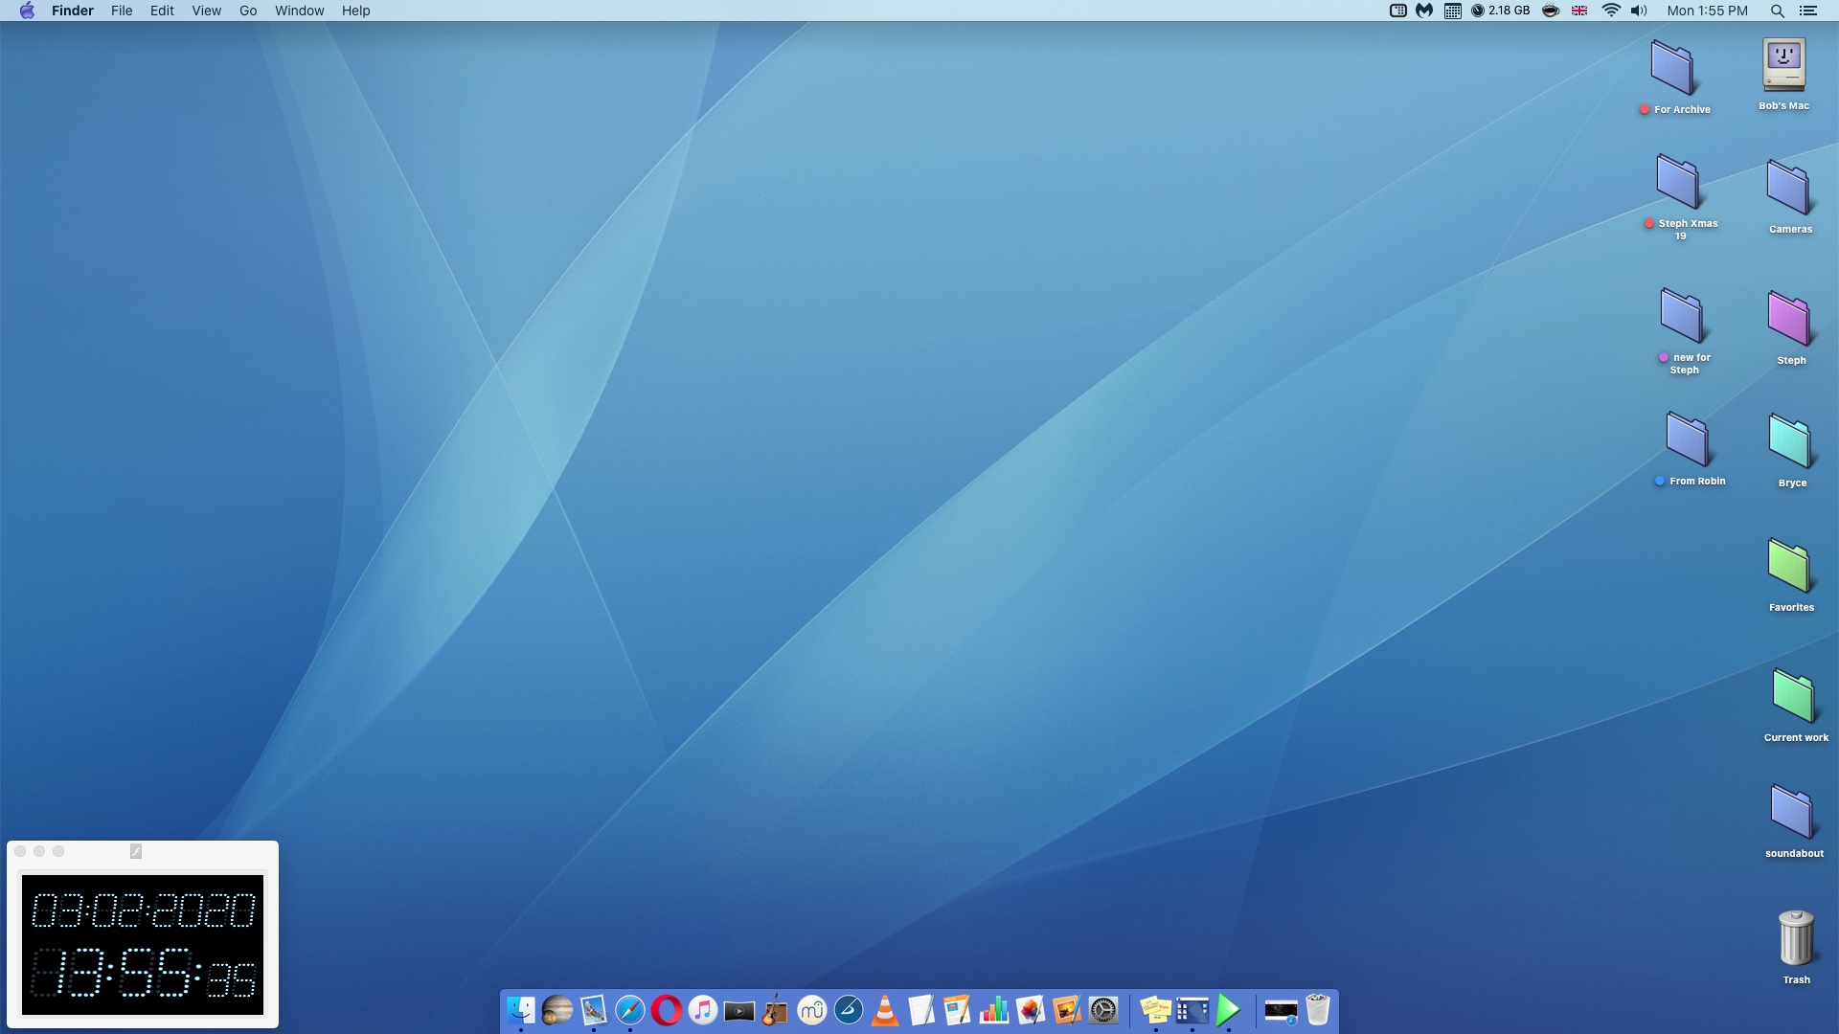Open the Window menu
The image size is (1839, 1034).
pyautogui.click(x=300, y=11)
